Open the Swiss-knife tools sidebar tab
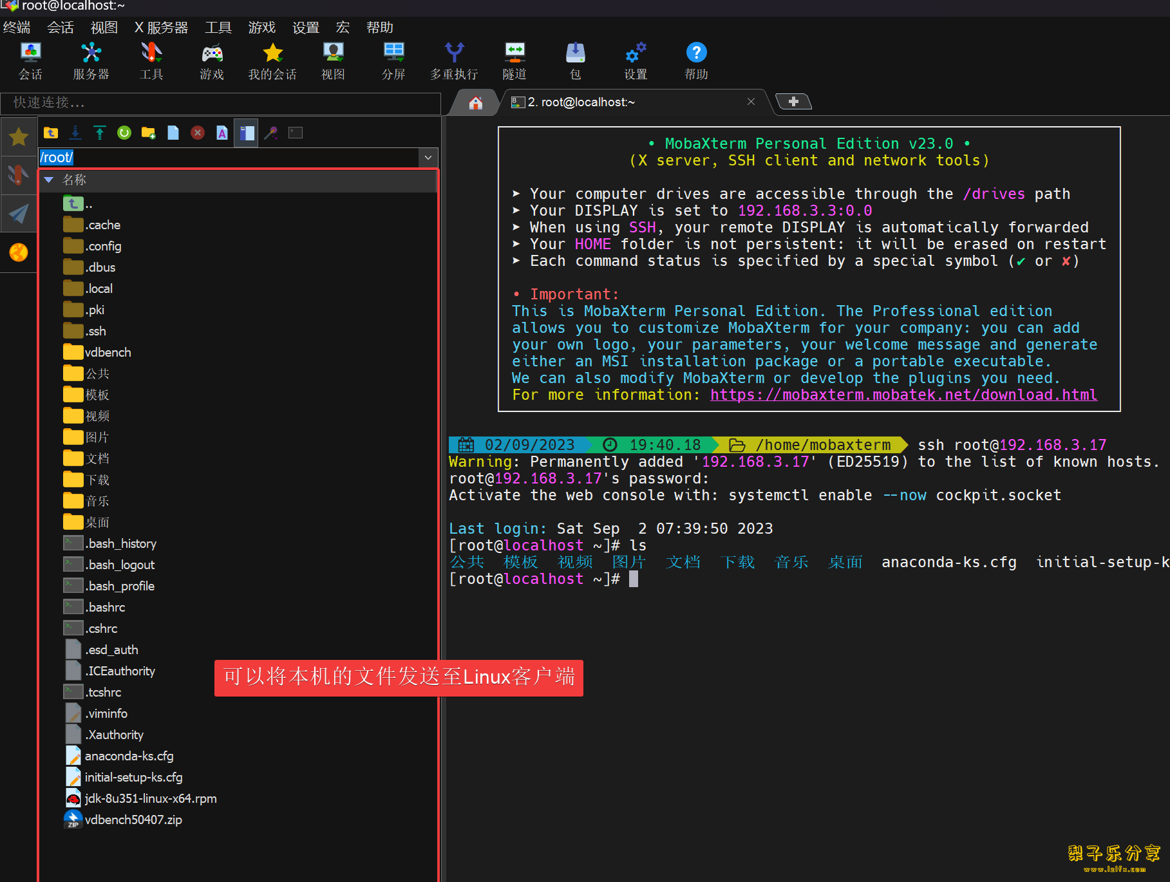This screenshot has height=882, width=1170. pyautogui.click(x=19, y=174)
